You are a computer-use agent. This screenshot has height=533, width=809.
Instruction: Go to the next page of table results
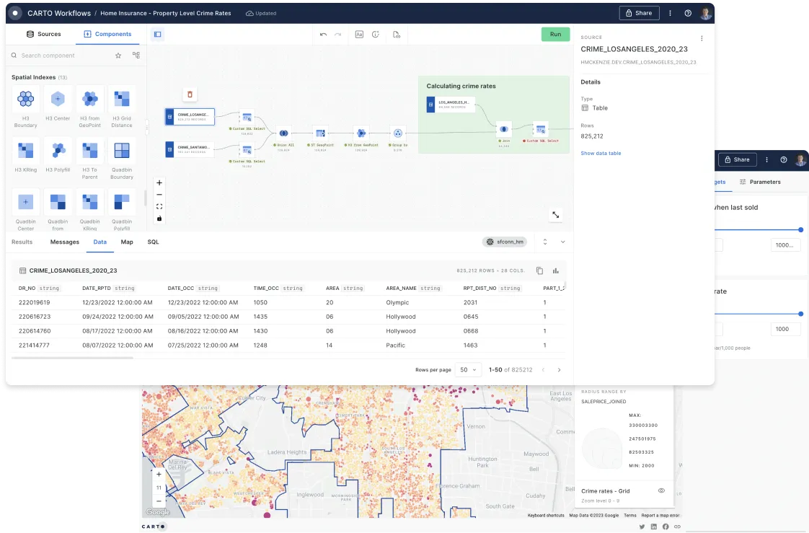(559, 369)
